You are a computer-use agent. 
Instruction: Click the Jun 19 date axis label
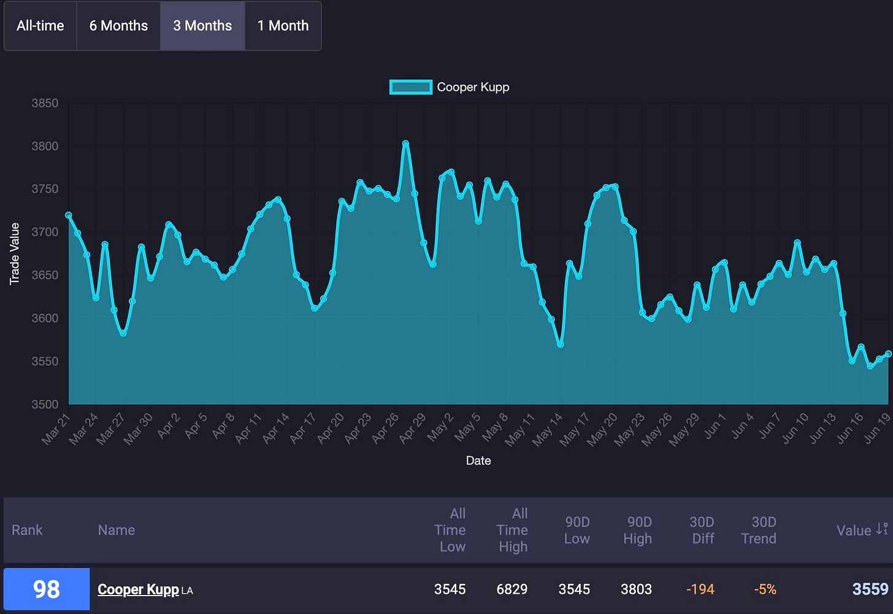click(x=876, y=428)
